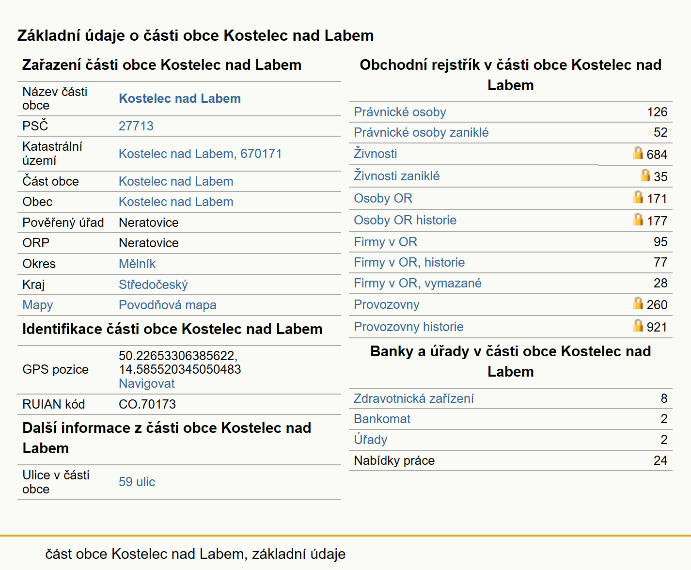Open the postal code 27713 link

[136, 126]
